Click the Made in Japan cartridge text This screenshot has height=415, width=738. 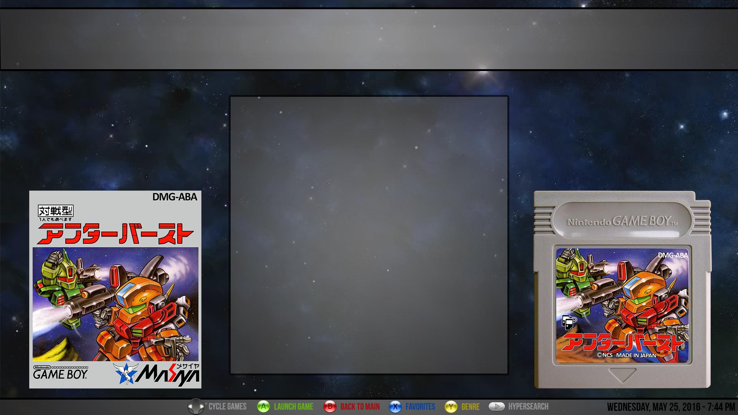(x=636, y=355)
